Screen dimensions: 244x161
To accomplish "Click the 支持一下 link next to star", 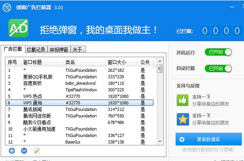I will [x=201, y=116].
